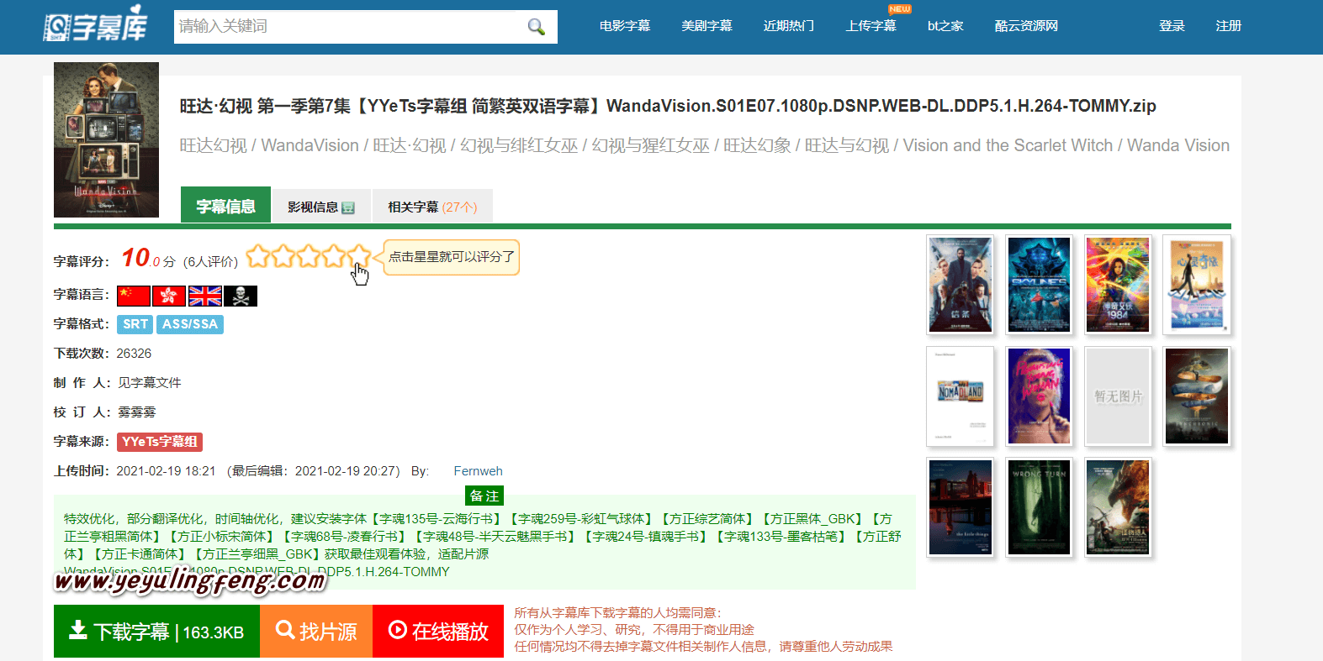
Task: Click the WandaVision poster image
Action: (106, 139)
